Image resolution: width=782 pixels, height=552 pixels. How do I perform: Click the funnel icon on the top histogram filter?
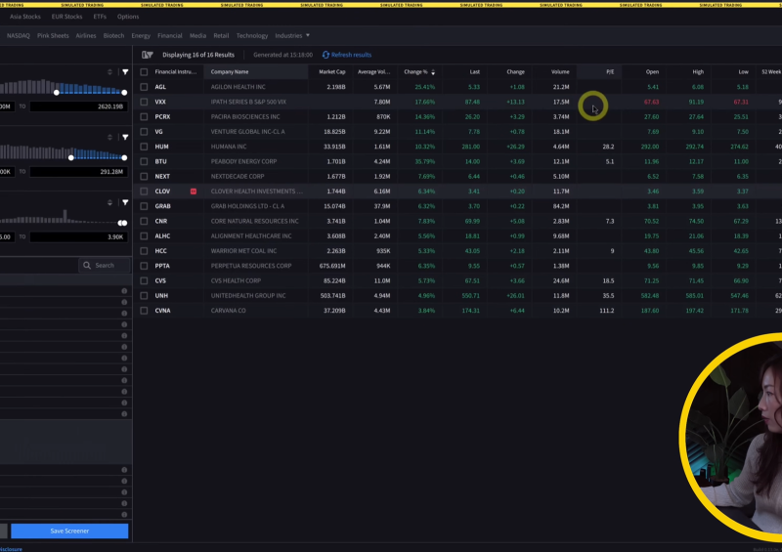coord(125,72)
